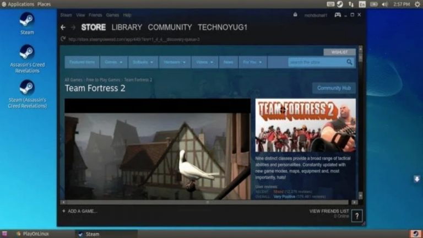Viewport: 423px width, 238px height.
Task: Open the help question mark box
Action: [357, 216]
